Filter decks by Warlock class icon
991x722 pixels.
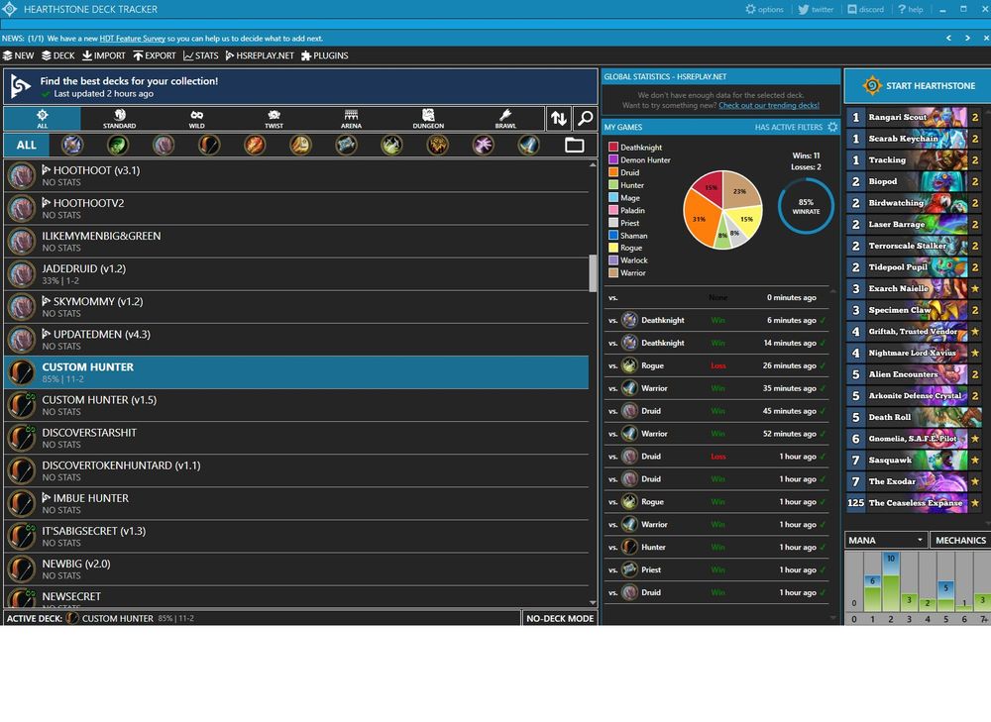pos(483,146)
